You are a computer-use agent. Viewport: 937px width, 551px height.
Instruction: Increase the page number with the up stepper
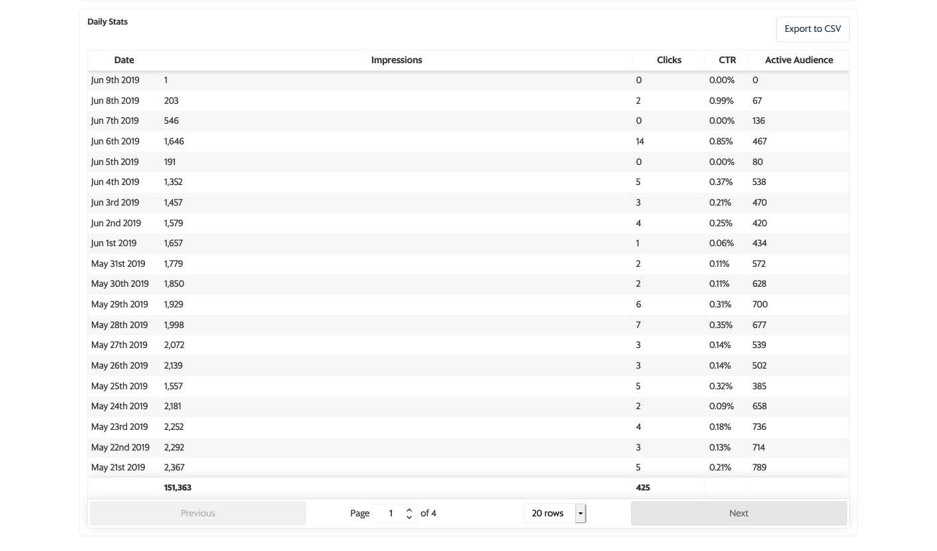tap(409, 510)
